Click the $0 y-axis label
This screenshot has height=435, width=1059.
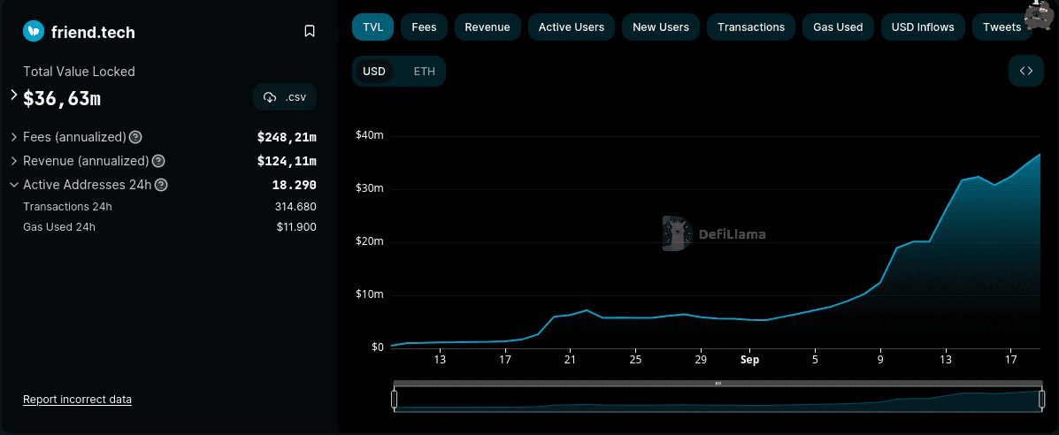377,347
